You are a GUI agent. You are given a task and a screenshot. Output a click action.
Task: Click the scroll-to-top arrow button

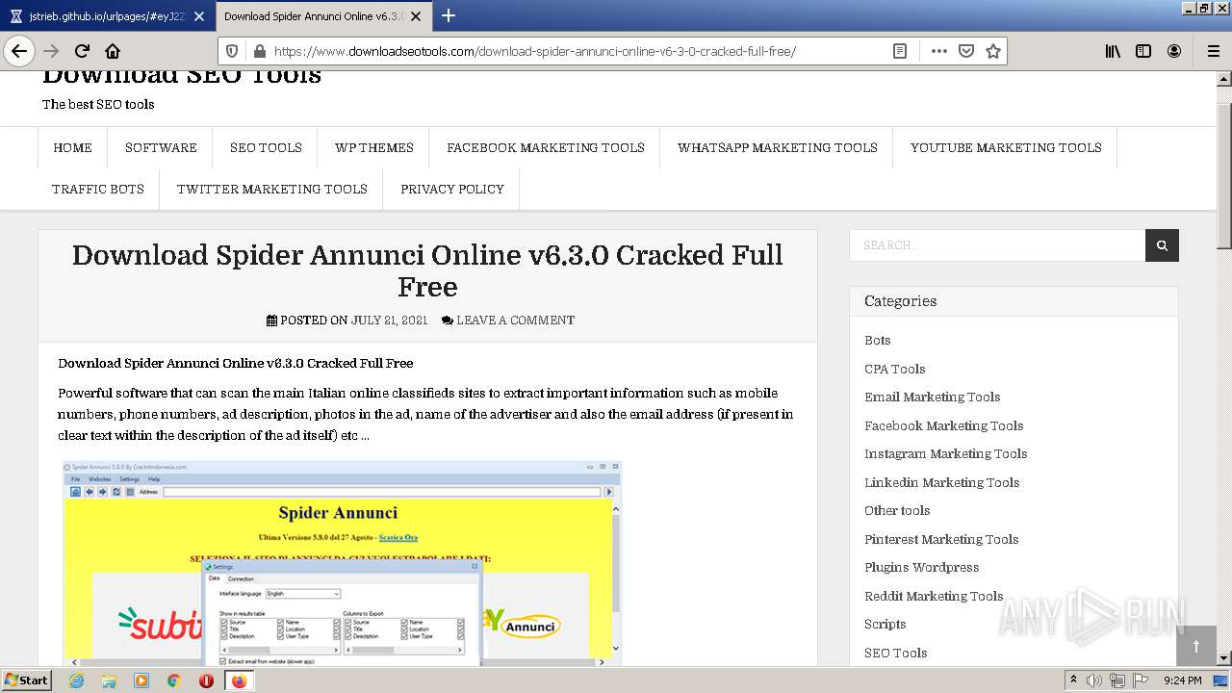click(1196, 647)
